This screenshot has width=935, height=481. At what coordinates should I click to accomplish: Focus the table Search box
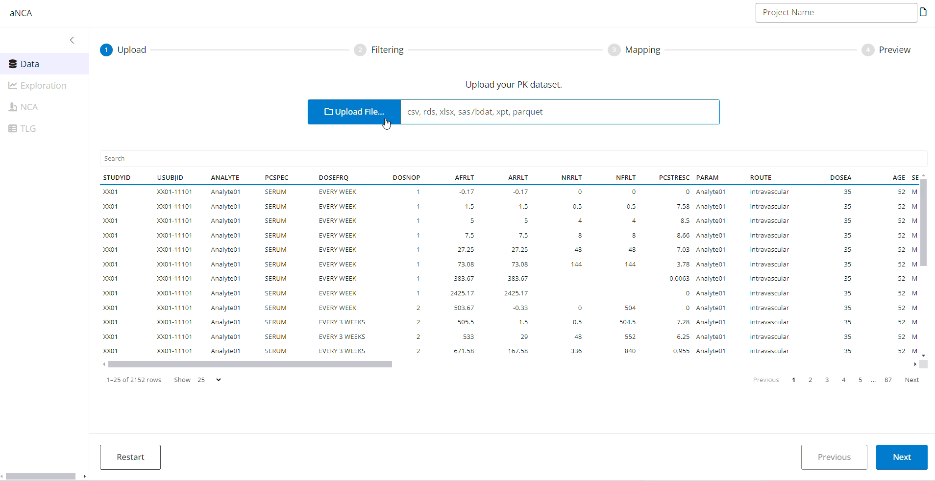(x=513, y=159)
